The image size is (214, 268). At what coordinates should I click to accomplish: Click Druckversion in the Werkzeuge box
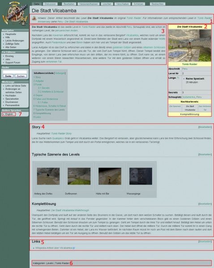tap(12, 102)
